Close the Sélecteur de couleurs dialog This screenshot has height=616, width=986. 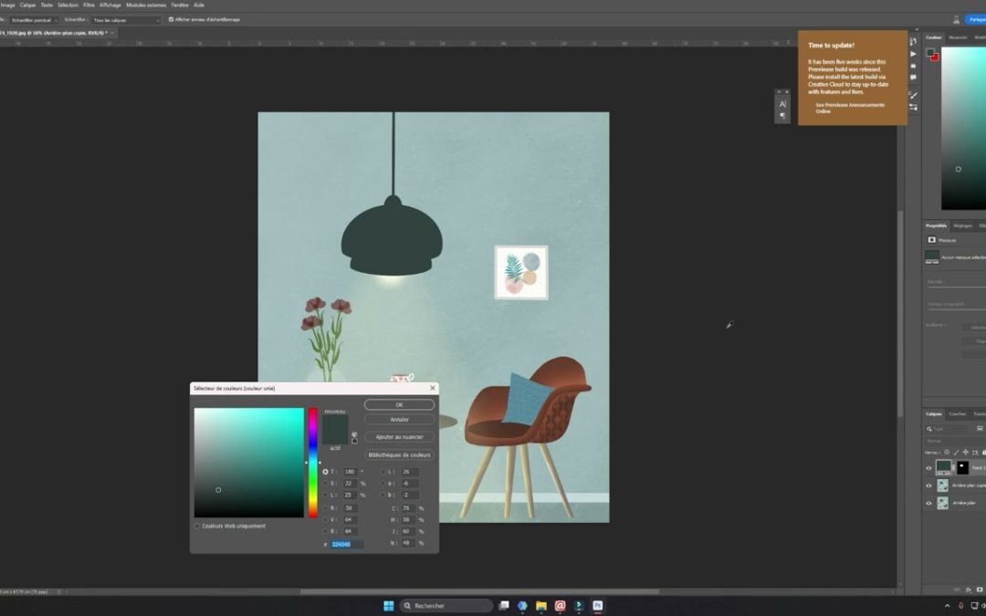point(432,389)
